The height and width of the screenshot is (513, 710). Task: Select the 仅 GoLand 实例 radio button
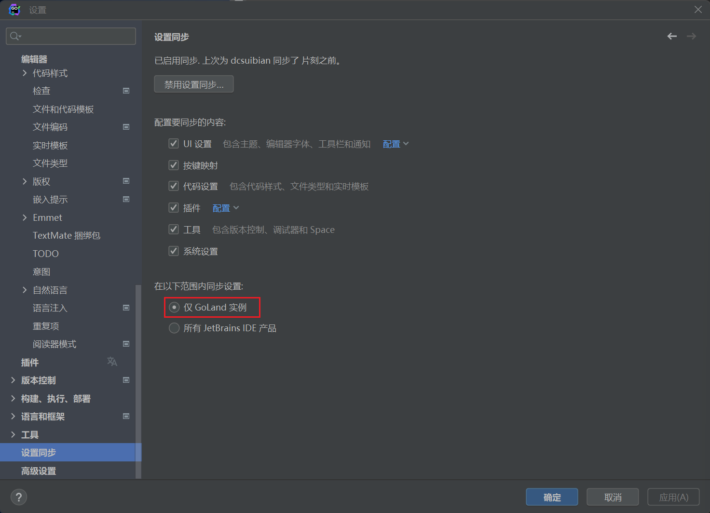(x=174, y=307)
